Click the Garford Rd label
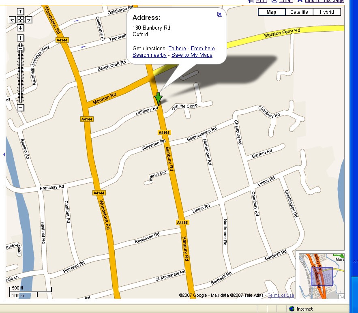 pyautogui.click(x=262, y=153)
